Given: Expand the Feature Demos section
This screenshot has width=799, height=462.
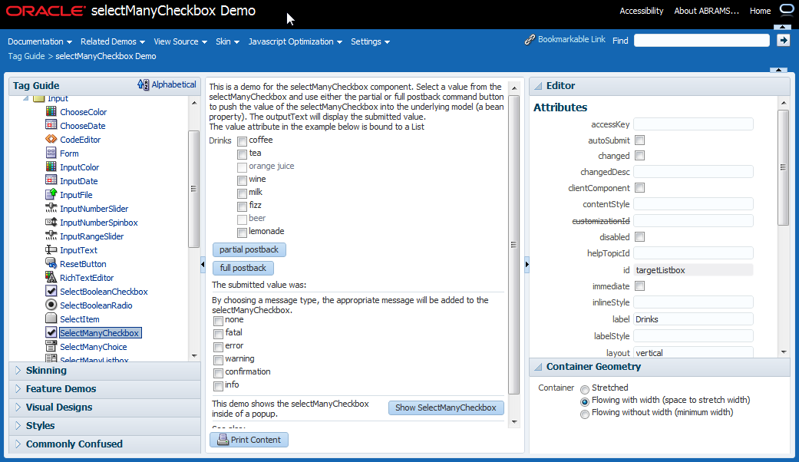Looking at the screenshot, I should (18, 388).
